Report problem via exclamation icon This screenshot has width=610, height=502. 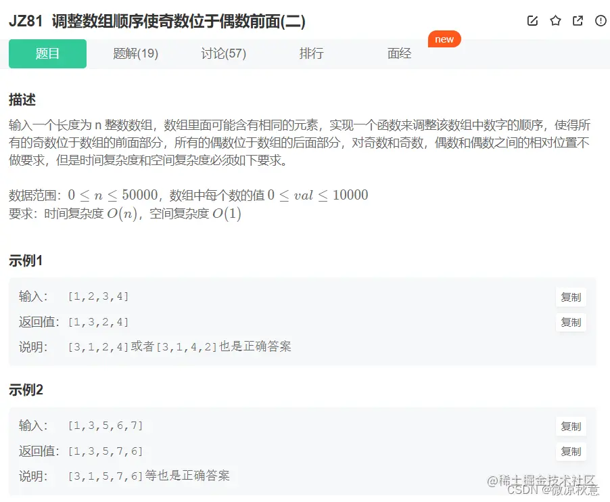(x=600, y=20)
